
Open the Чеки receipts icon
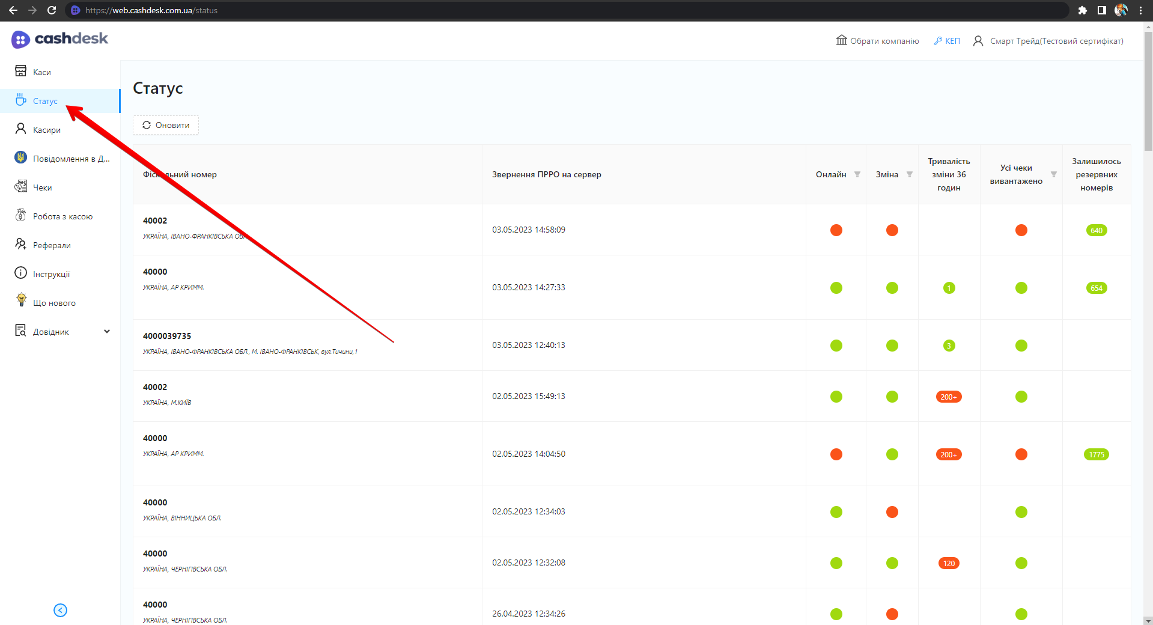(20, 187)
